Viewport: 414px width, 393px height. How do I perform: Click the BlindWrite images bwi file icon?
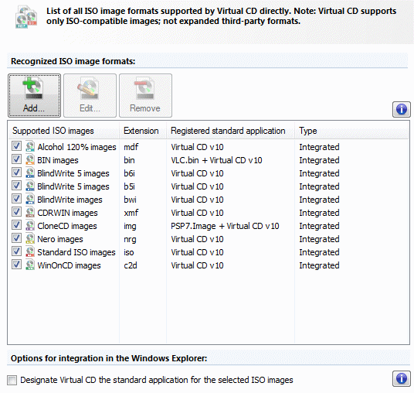coord(30,199)
